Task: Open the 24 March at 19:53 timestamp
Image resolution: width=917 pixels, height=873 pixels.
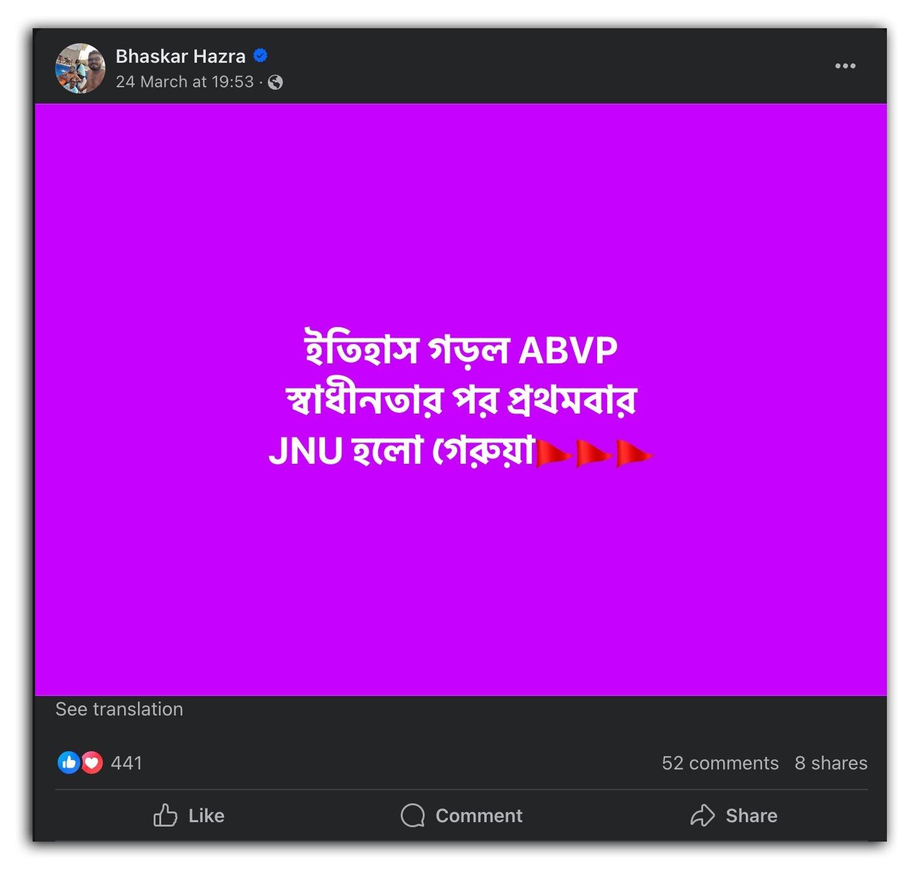Action: (x=185, y=82)
